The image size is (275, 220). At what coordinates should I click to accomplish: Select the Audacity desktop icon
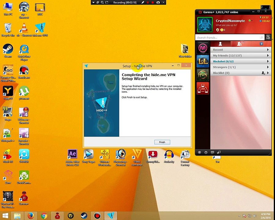[x=169, y=156]
